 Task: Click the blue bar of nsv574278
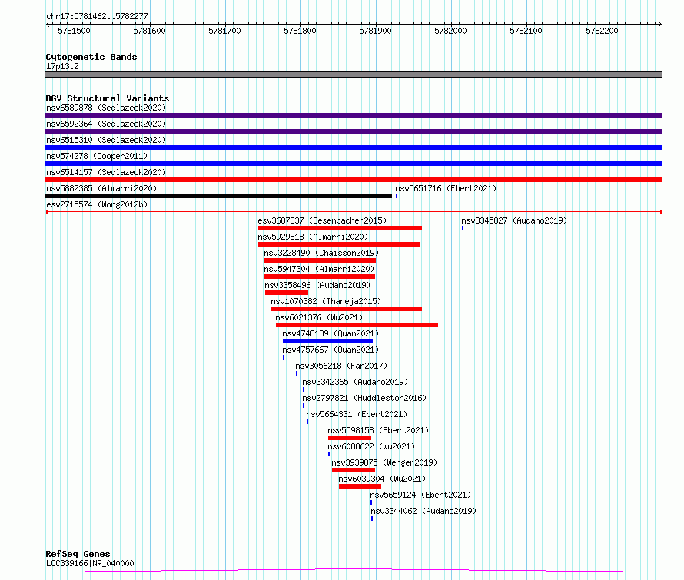point(354,164)
